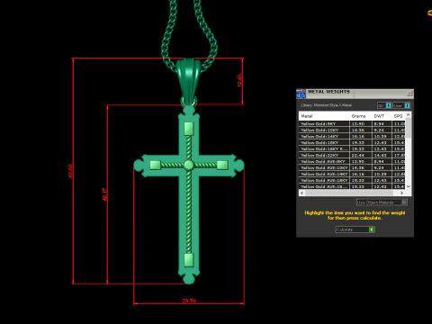The image size is (432, 324).
Task: Select the 48.17 height dimension
Action: coord(104,194)
